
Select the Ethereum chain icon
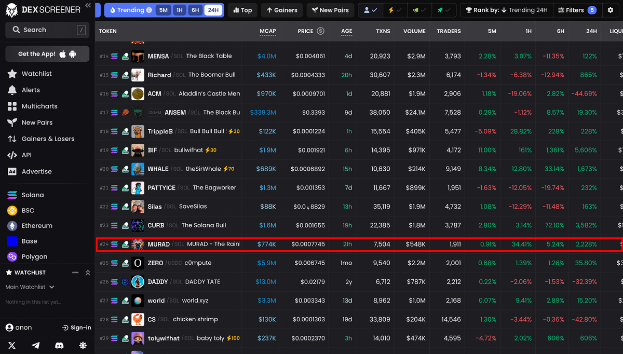click(12, 226)
